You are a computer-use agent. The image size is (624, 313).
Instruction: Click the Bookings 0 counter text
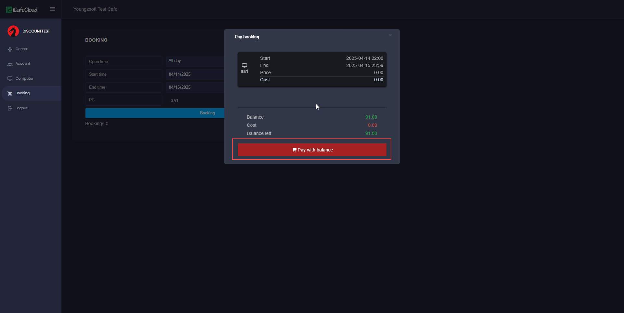coord(97,124)
